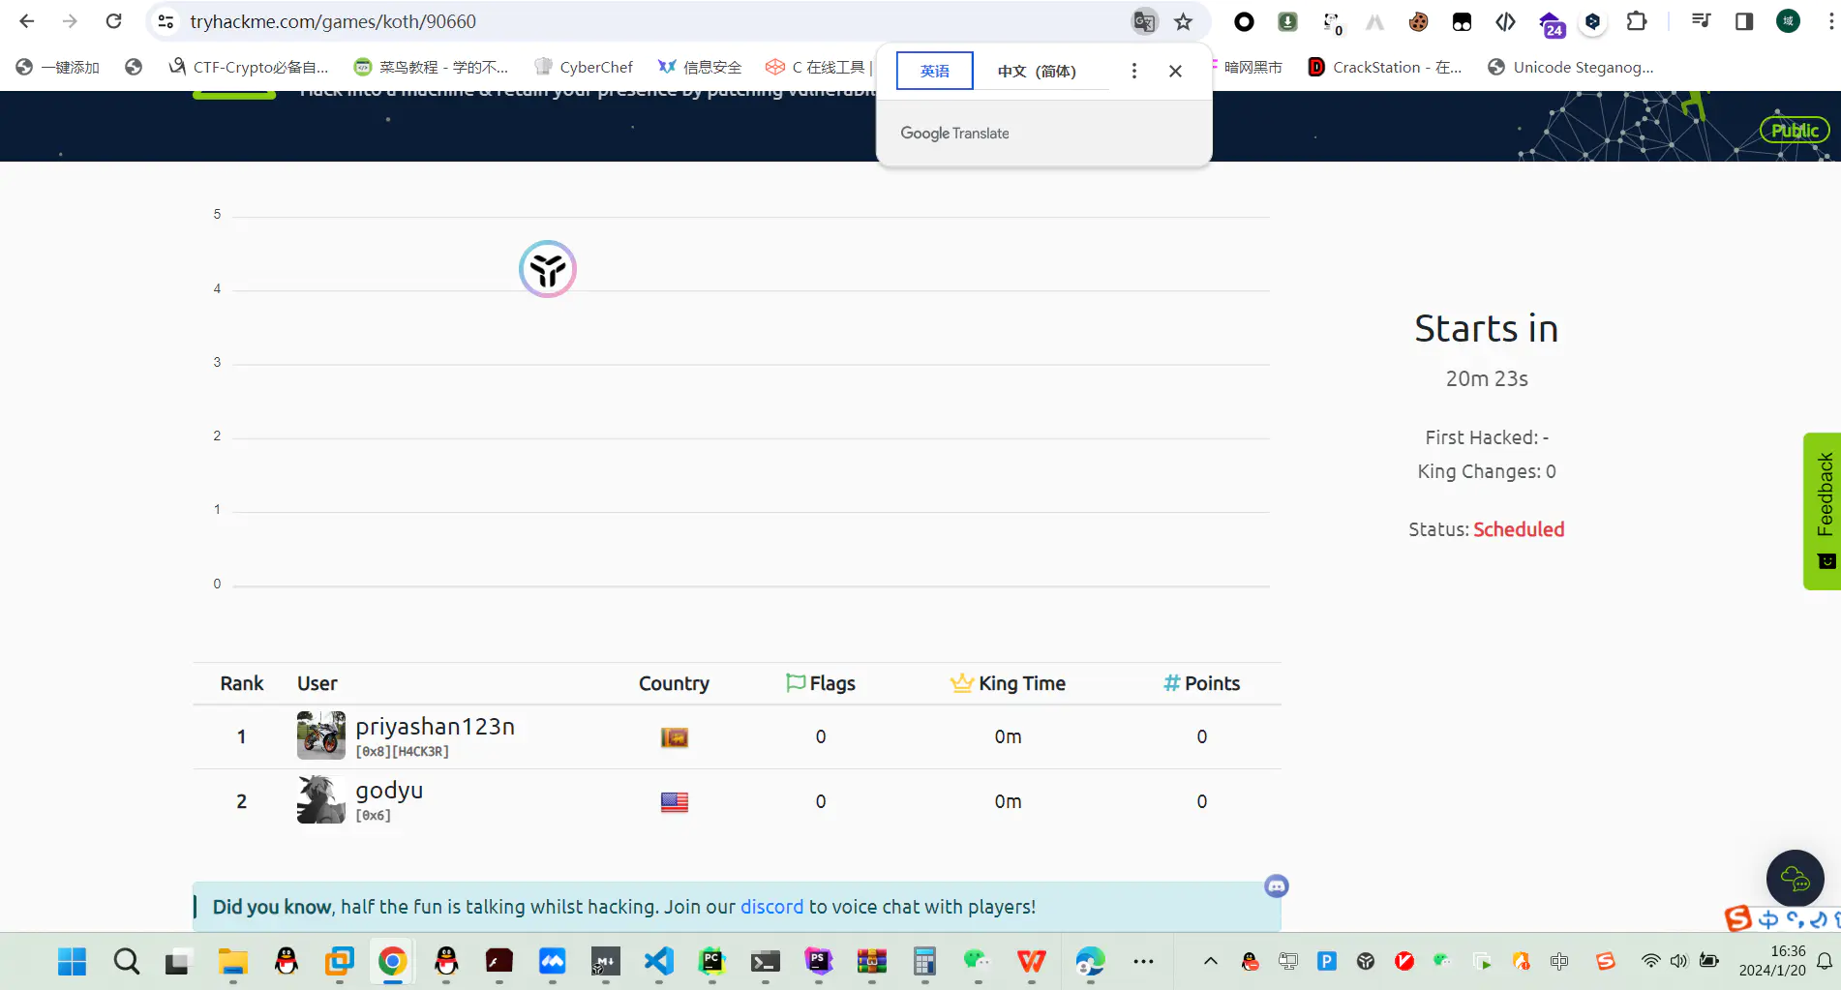The image size is (1841, 990).
Task: Open the chat support bubble button
Action: [x=1795, y=879]
